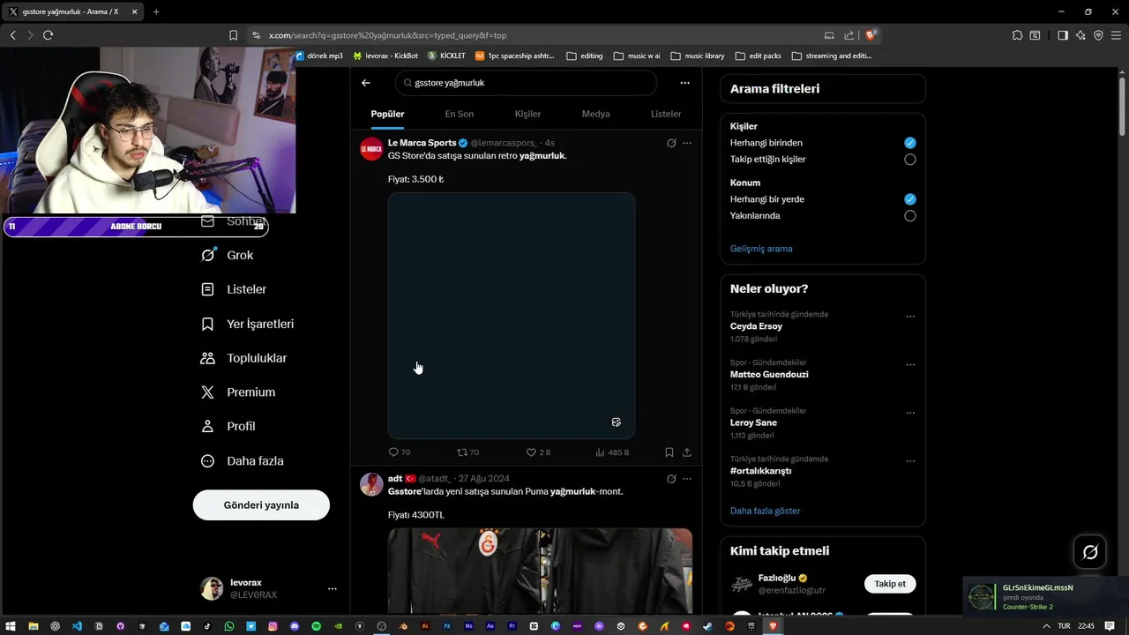
Task: Click Gönderi yayınla button
Action: [x=261, y=505]
